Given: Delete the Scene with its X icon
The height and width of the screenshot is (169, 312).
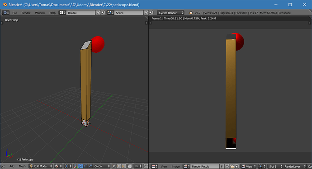Looking at the screenshot, I should (x=151, y=13).
